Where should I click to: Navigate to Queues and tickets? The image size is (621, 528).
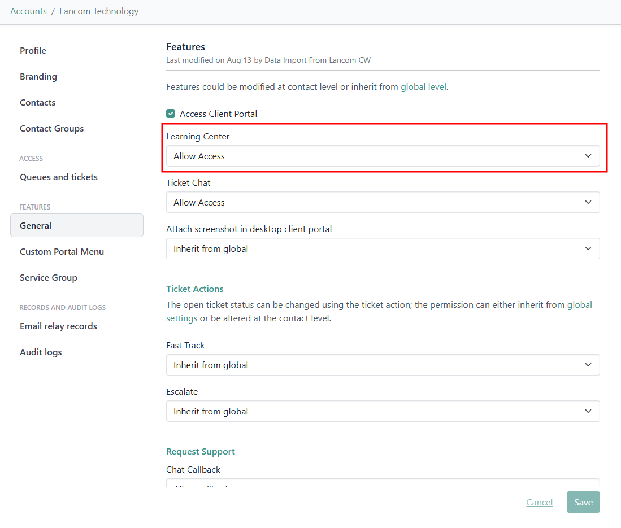(59, 177)
